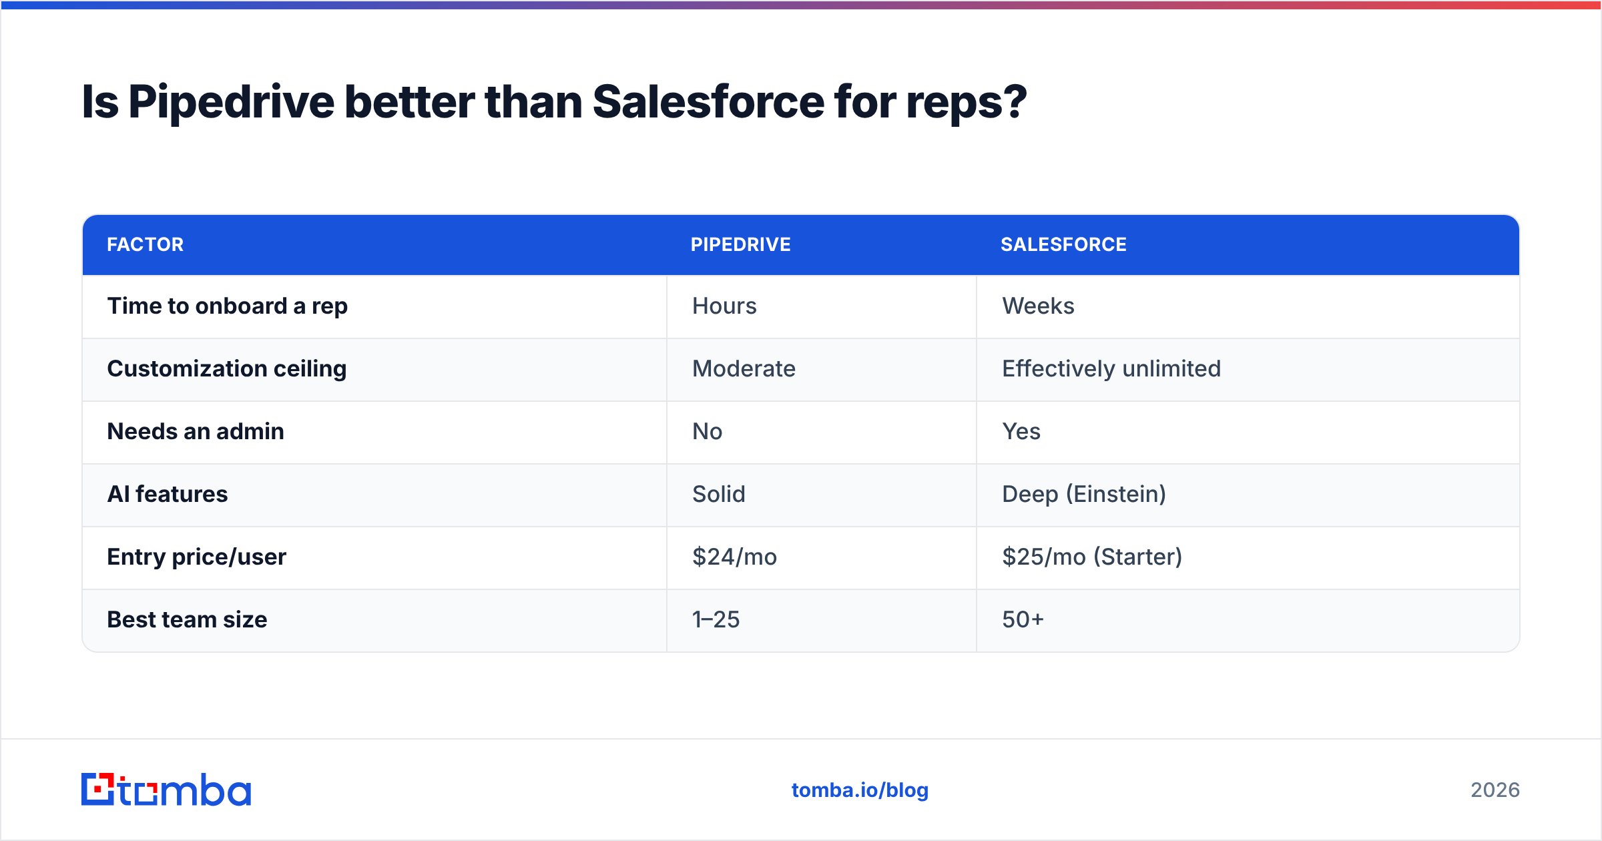Click the tomba logo
1602x841 pixels.
pyautogui.click(x=166, y=790)
